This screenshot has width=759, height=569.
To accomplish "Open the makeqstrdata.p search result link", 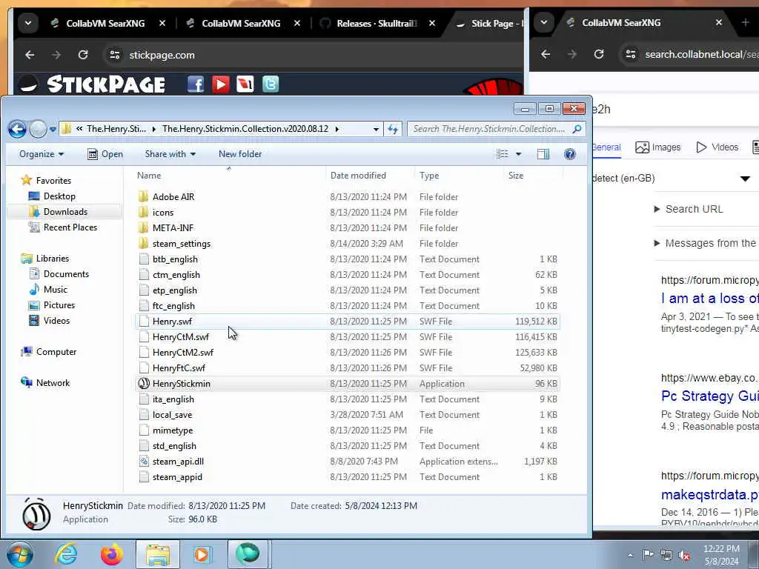I will [709, 494].
